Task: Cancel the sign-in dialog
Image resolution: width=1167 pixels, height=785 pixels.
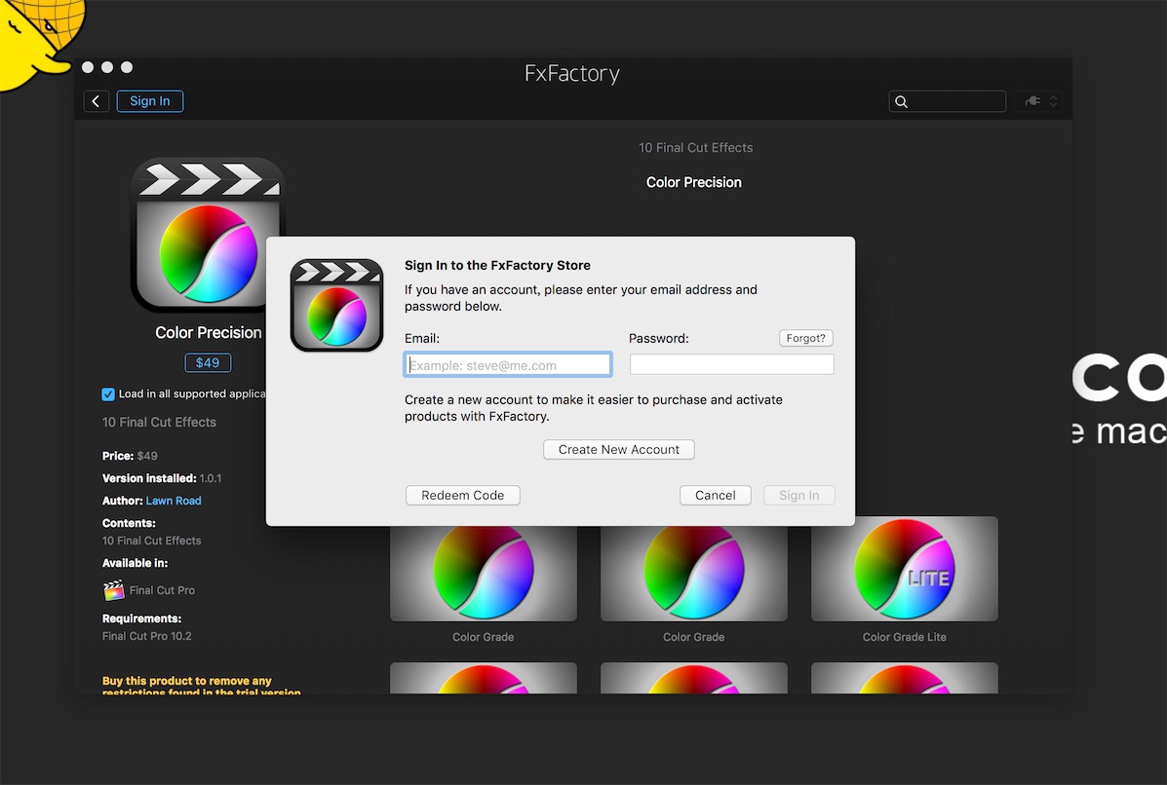Action: 716,495
